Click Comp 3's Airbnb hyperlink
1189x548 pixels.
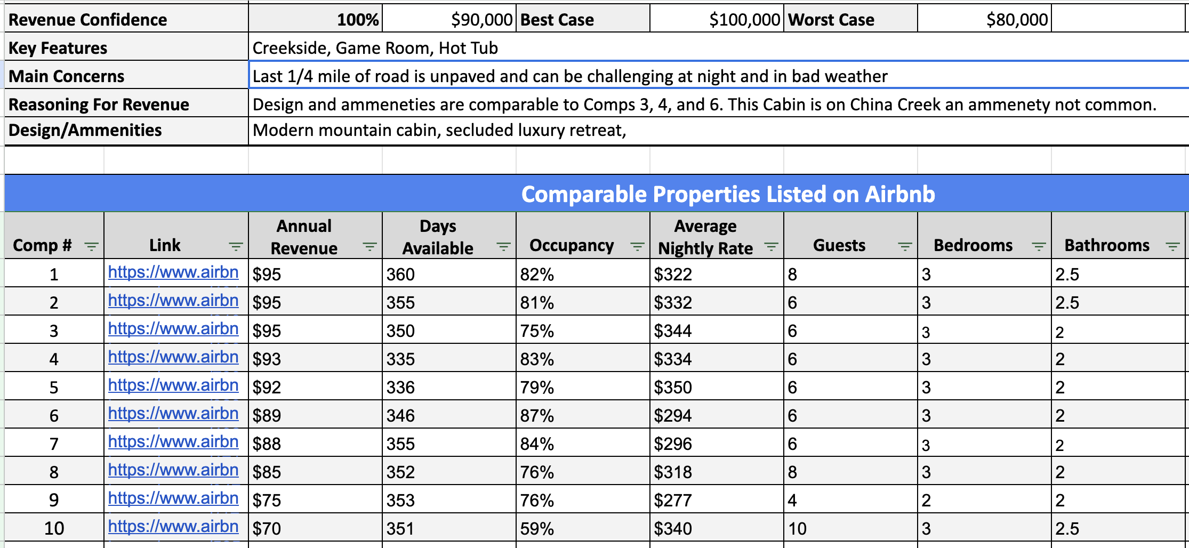pos(173,329)
